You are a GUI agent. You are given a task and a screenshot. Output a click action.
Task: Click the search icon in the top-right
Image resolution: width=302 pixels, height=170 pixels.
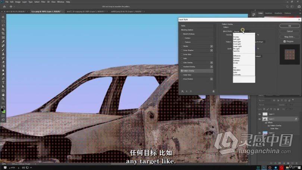(287, 7)
